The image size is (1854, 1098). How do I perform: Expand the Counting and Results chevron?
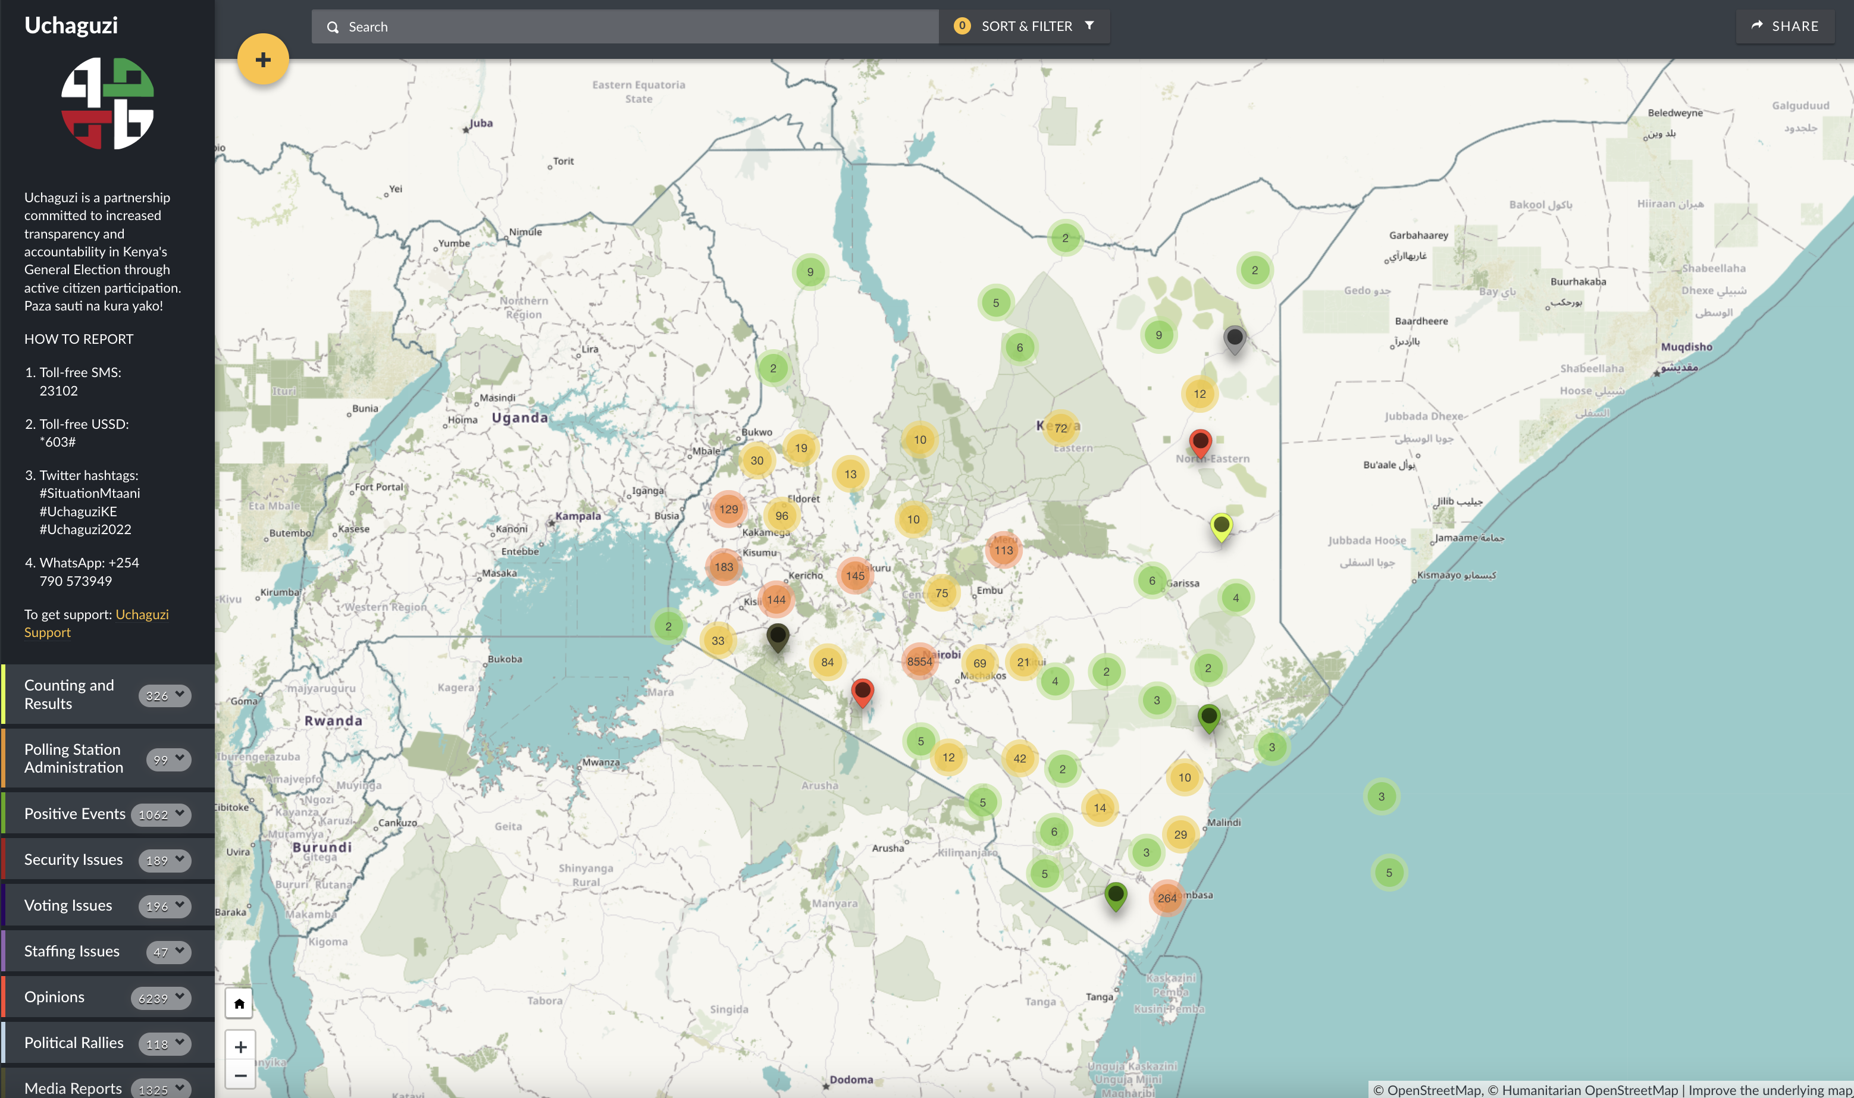[180, 694]
